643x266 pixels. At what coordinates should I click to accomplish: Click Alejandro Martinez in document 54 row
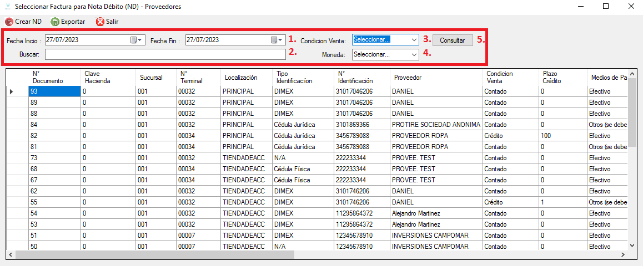[436, 213]
